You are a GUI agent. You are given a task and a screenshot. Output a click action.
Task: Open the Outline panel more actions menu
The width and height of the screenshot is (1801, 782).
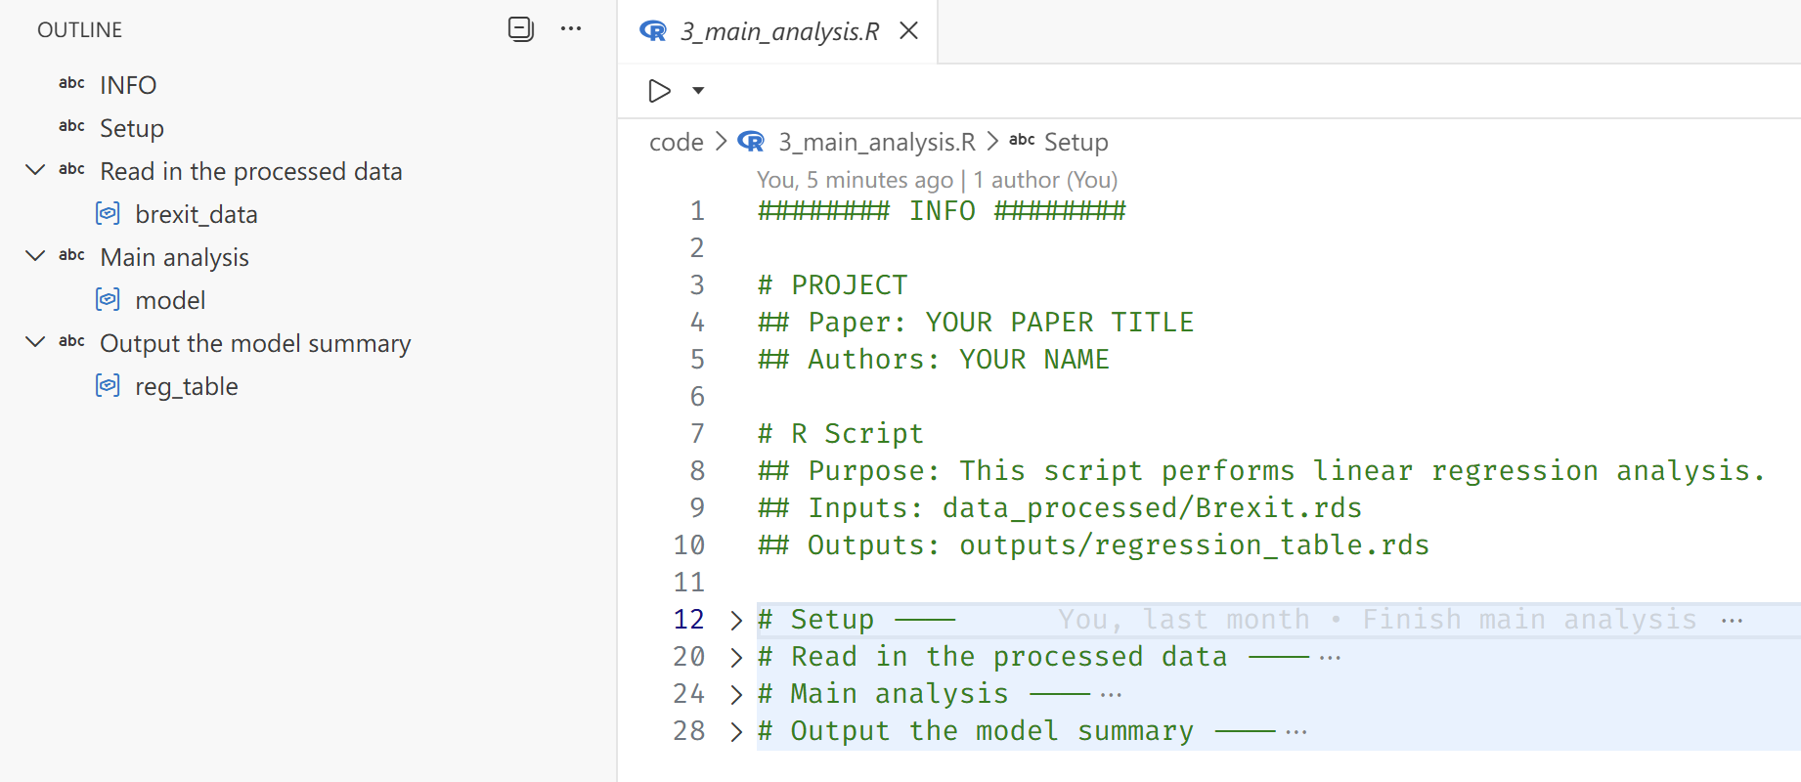(571, 29)
